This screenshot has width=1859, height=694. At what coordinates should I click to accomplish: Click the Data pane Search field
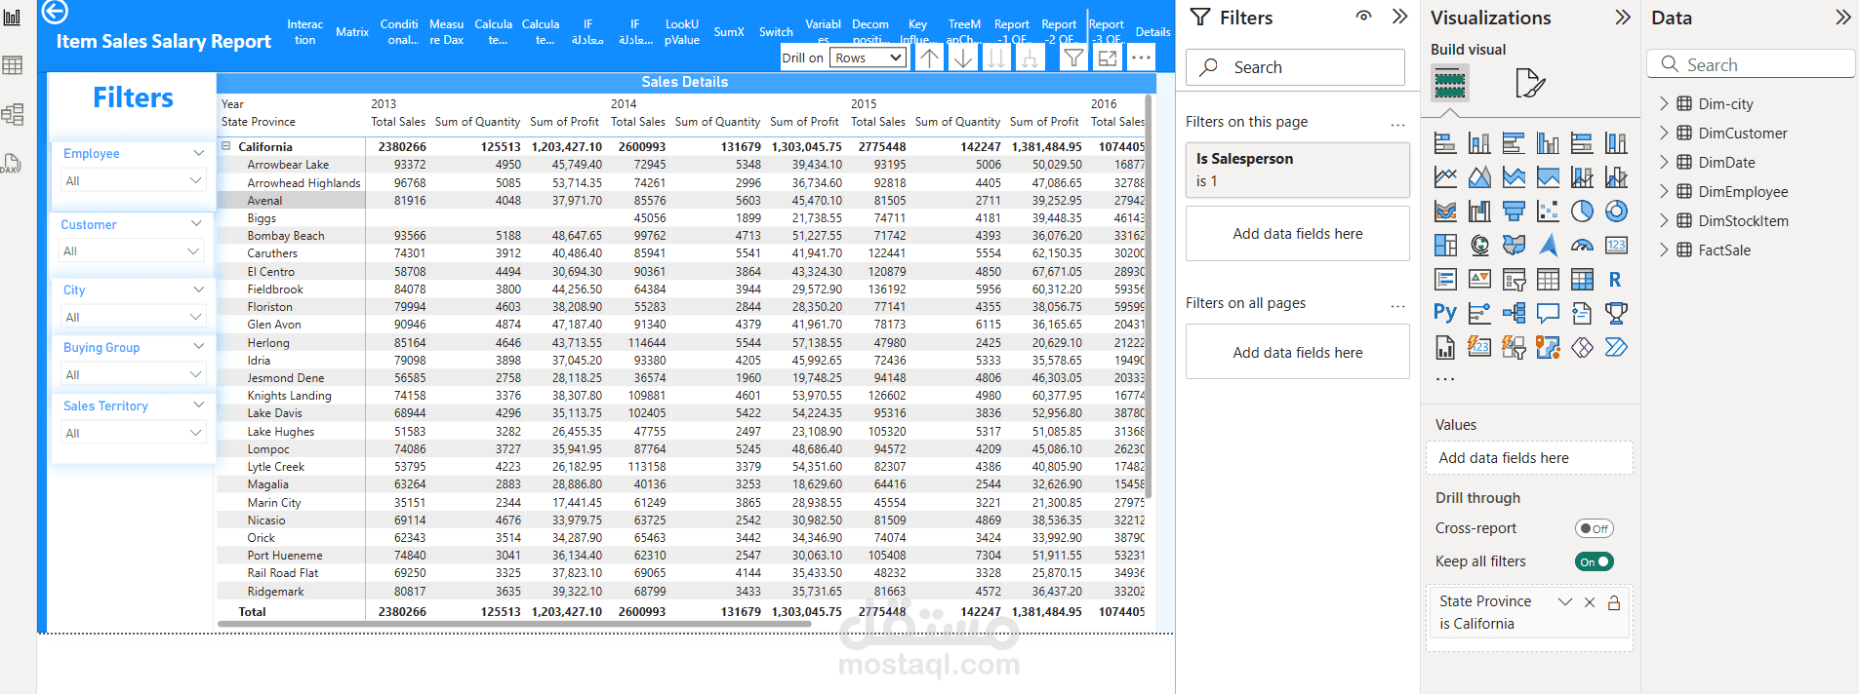point(1751,65)
